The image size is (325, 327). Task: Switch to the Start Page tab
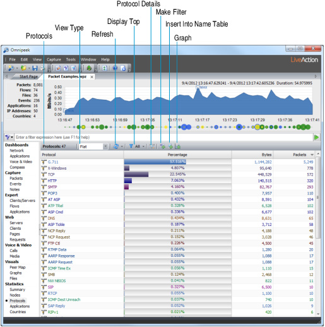coord(28,76)
